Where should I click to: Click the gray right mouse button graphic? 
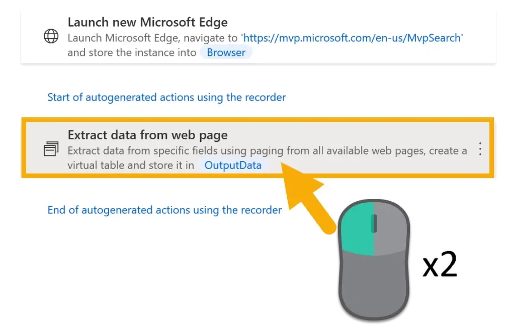coord(392,228)
